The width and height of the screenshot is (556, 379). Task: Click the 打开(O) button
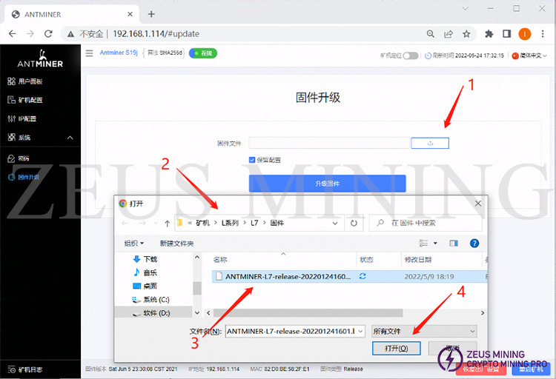(x=396, y=348)
